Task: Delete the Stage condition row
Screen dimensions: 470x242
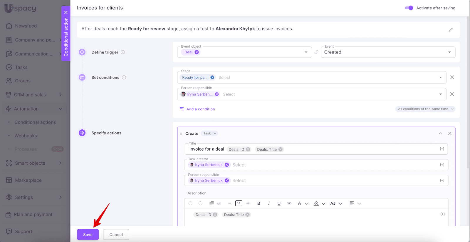Action: [x=452, y=77]
